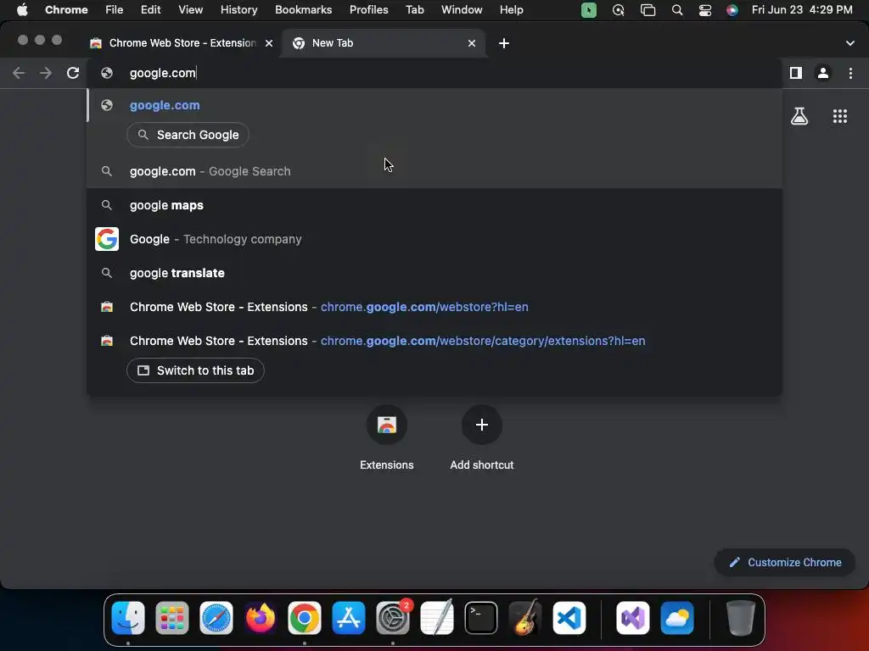Pick the google maps suggestion
The height and width of the screenshot is (651, 869).
click(434, 205)
